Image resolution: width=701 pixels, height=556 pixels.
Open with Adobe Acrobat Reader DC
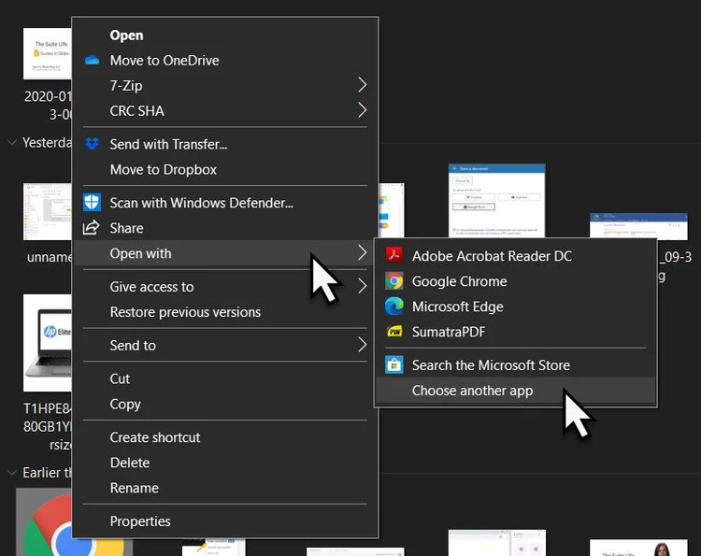click(516, 256)
